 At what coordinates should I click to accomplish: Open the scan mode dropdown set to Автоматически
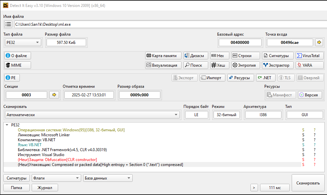tap(92, 115)
